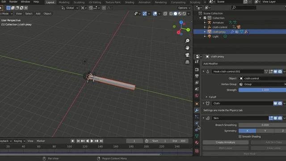Screen dimensions: 286x161
Task: Expand the Armature item in outliner
Action: (205, 23)
